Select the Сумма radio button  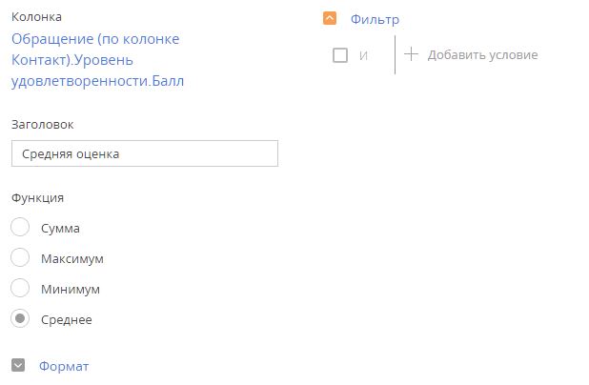click(x=20, y=227)
